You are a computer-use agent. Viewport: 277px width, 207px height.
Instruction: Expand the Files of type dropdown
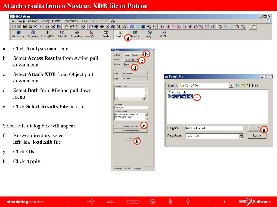pos(240,136)
